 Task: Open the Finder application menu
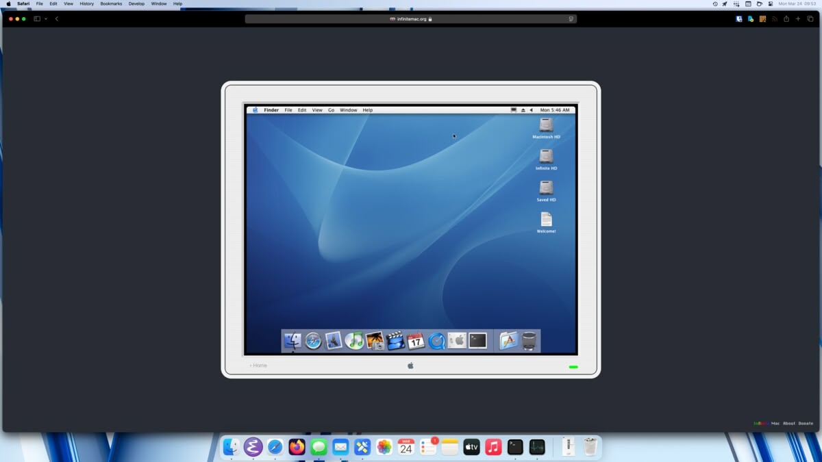(271, 110)
